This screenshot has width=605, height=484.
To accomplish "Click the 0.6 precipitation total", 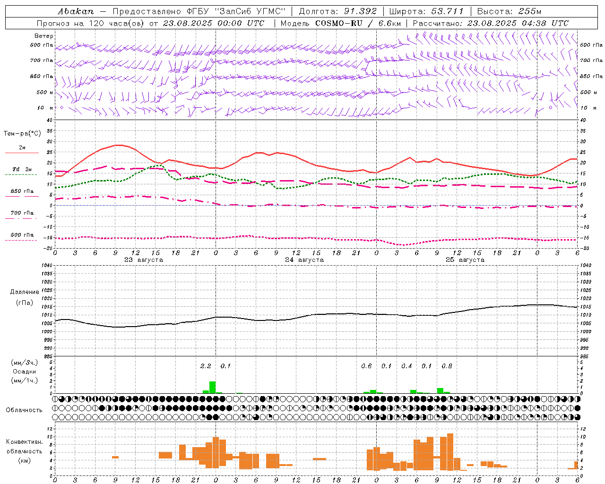I will pyautogui.click(x=366, y=366).
